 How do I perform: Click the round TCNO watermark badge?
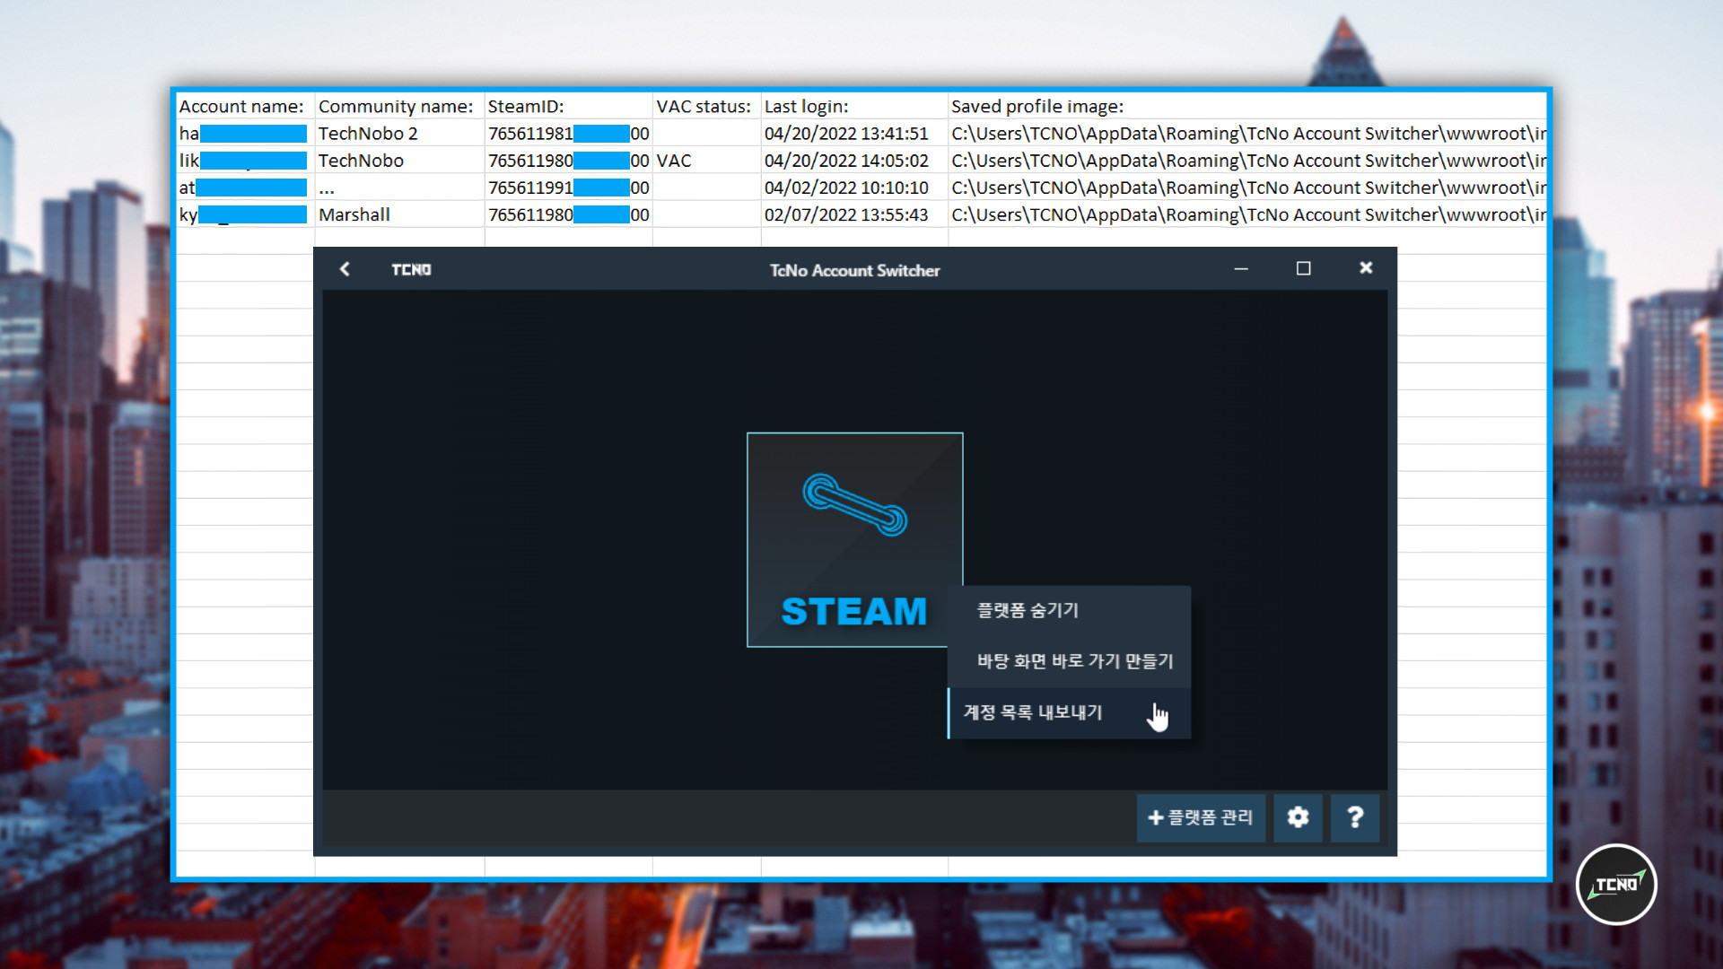[x=1616, y=885]
